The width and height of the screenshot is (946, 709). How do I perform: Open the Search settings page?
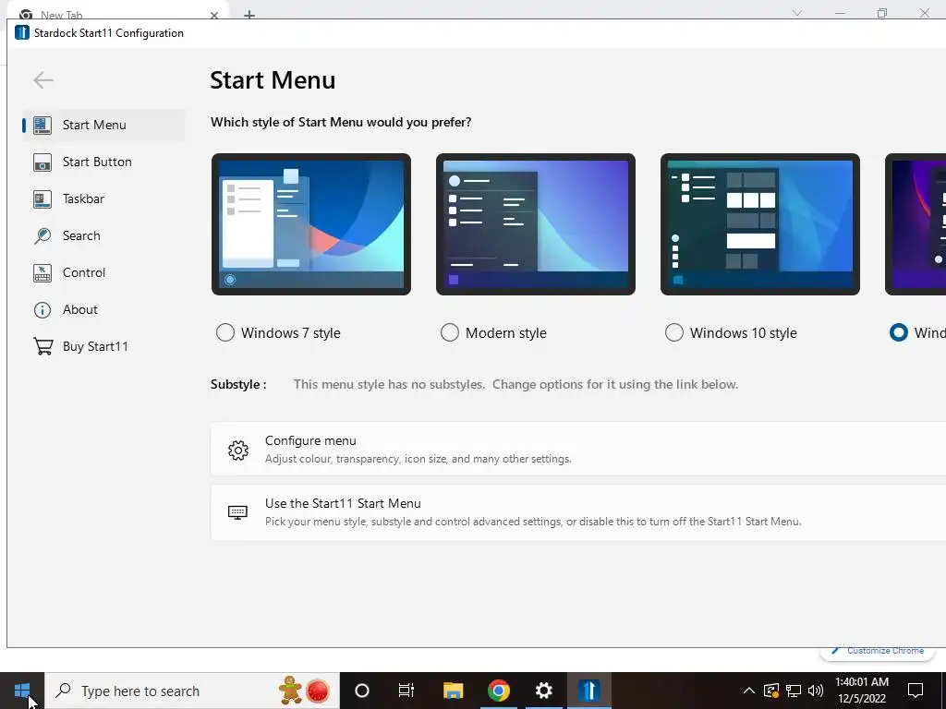coord(103,235)
